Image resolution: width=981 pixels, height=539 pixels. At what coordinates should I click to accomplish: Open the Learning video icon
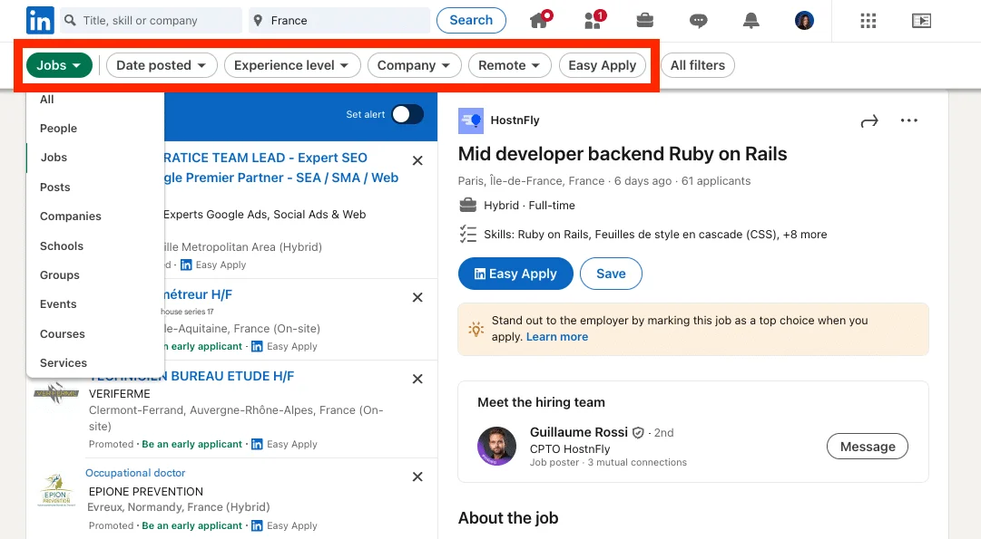pos(921,21)
